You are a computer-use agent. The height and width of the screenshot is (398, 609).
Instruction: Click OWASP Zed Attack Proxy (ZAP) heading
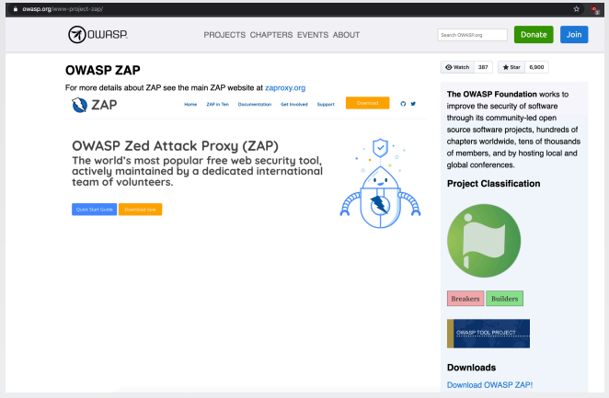tap(175, 146)
